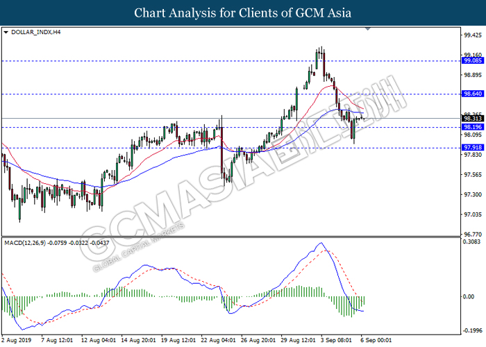This screenshot has height=347, width=486.
Task: Click the 29 Aug 12:01 time label
Action: (x=298, y=340)
